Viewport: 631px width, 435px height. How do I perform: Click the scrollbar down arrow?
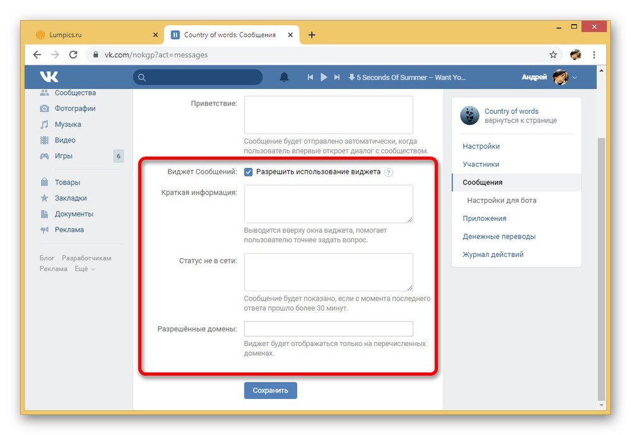[x=601, y=405]
